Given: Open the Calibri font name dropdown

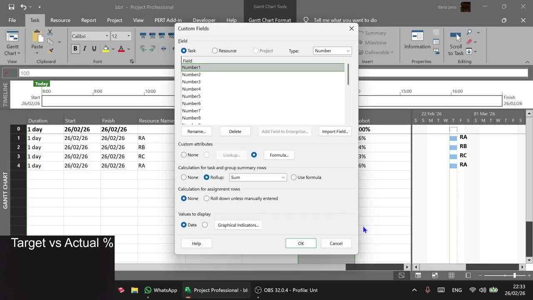Looking at the screenshot, I should pos(107,36).
